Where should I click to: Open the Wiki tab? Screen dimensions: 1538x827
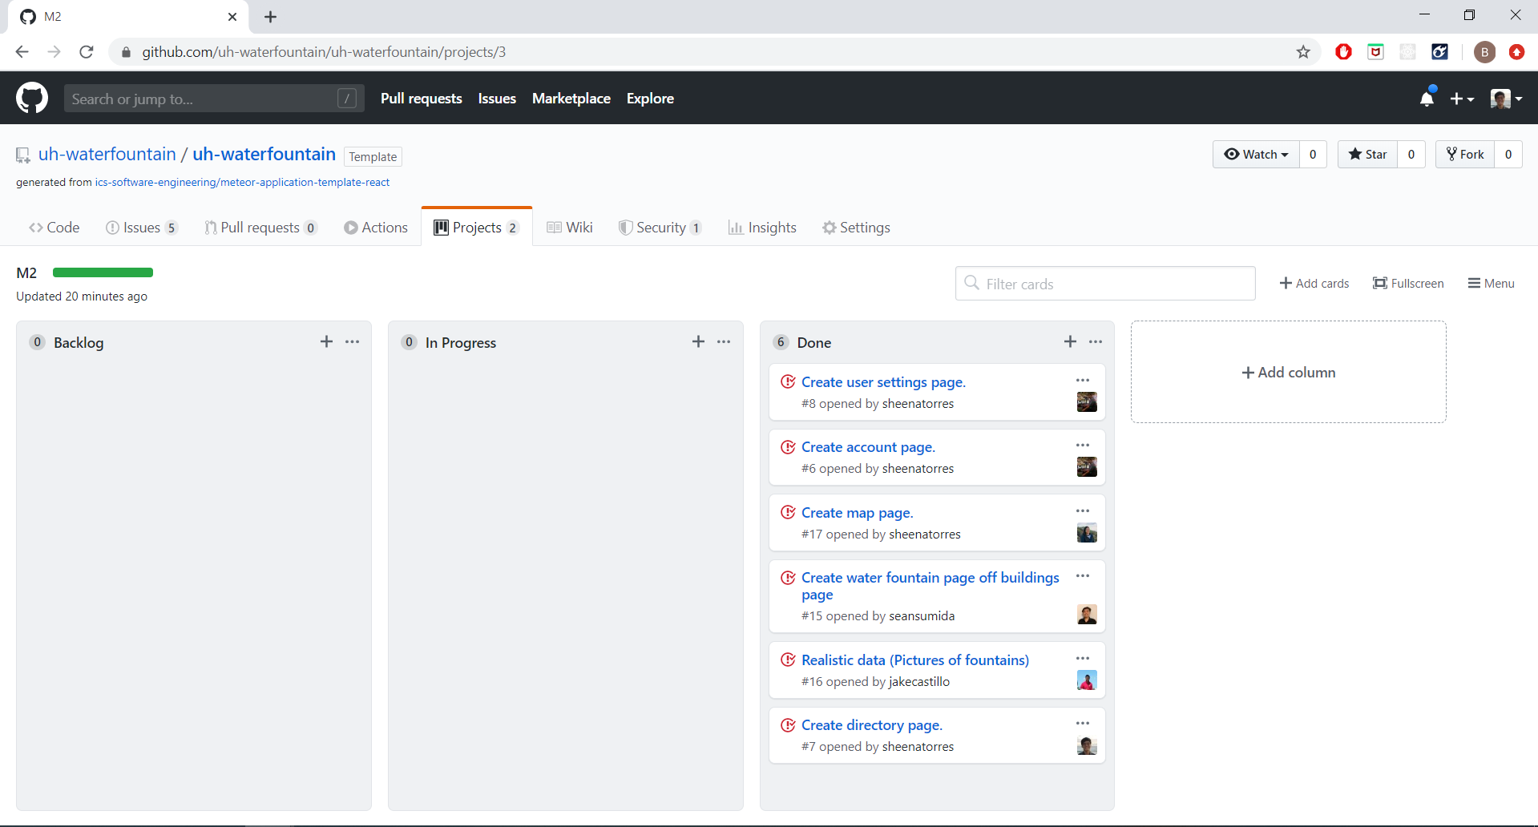(570, 228)
